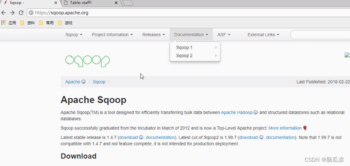Click the 1.4.7 download link
The height and width of the screenshot is (166, 350).
128,137
